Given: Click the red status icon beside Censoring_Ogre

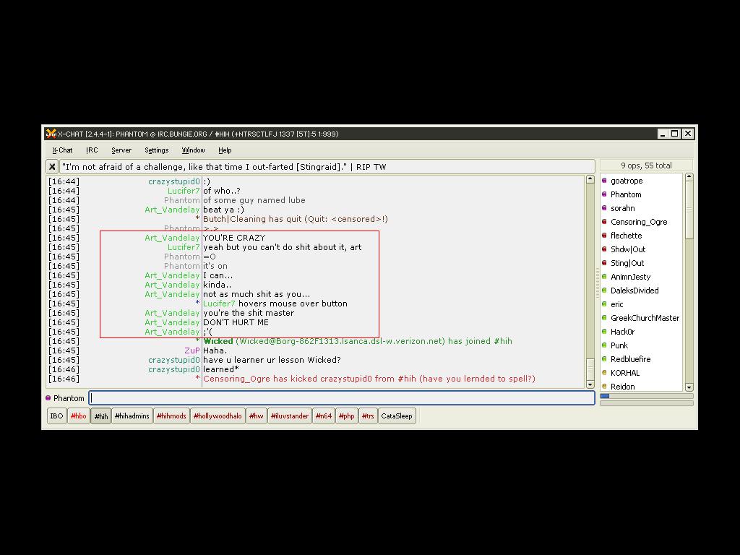Looking at the screenshot, I should pyautogui.click(x=604, y=222).
